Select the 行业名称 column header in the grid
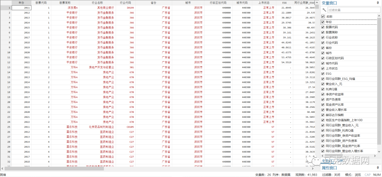 (x=98, y=3)
